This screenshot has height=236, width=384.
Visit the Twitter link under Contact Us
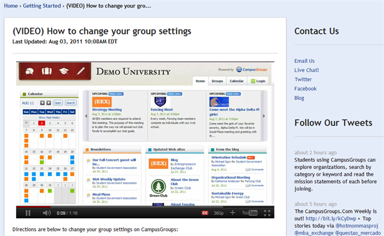pos(303,79)
